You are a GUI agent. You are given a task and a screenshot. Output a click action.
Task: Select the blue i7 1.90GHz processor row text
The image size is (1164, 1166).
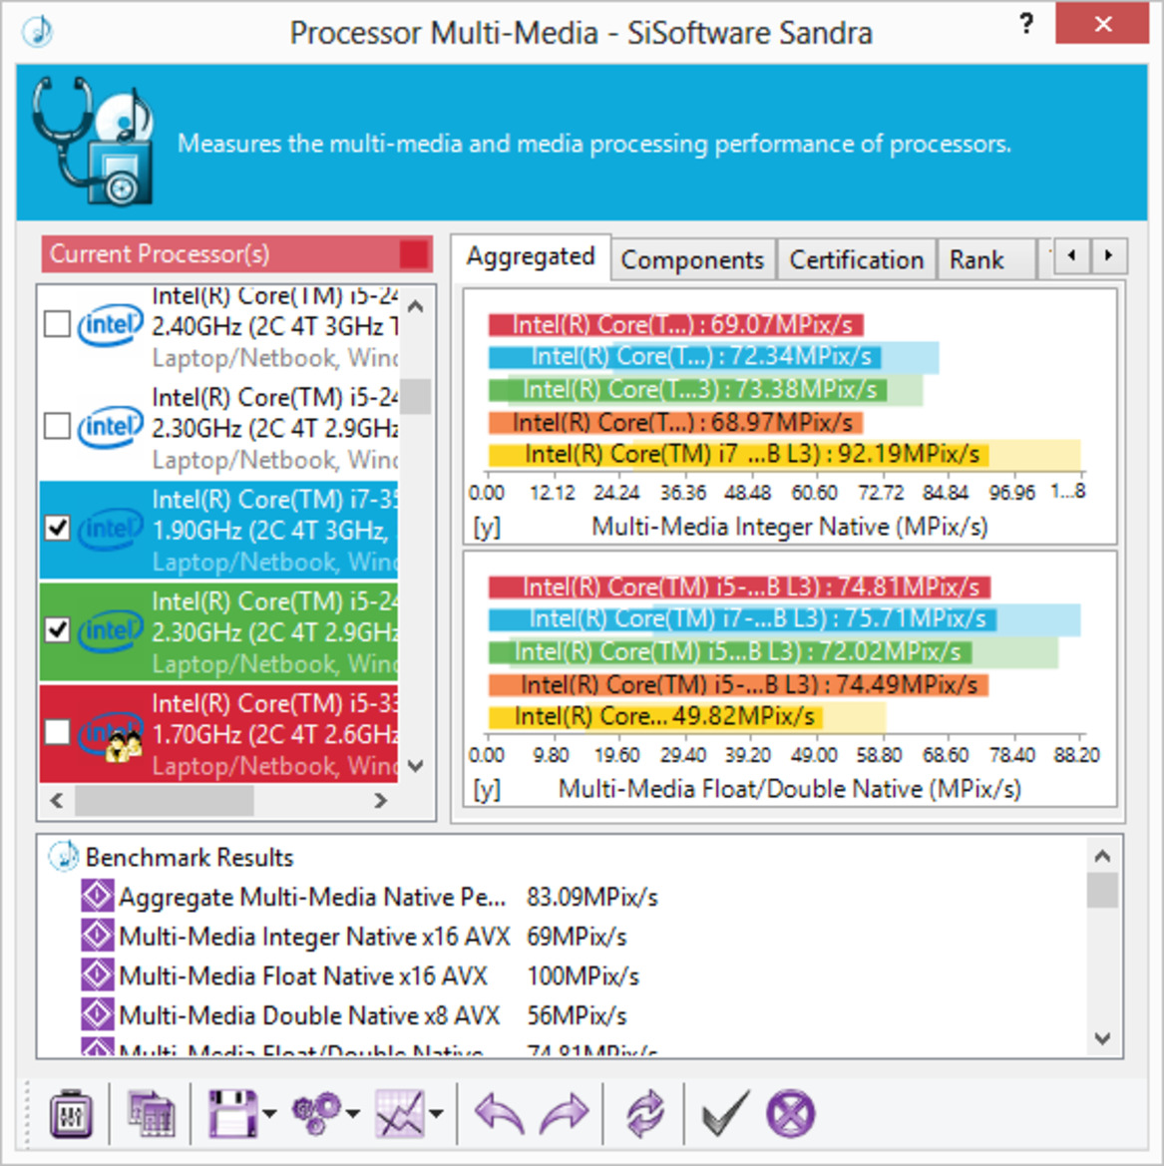274,530
